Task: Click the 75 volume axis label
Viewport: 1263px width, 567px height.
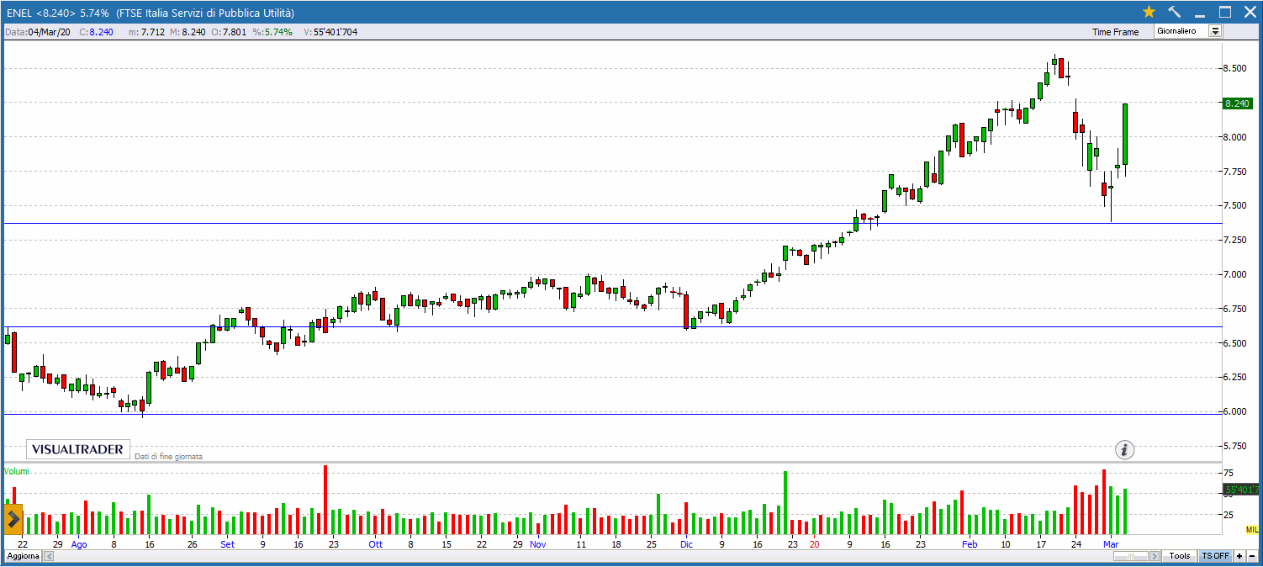Action: coord(1229,474)
